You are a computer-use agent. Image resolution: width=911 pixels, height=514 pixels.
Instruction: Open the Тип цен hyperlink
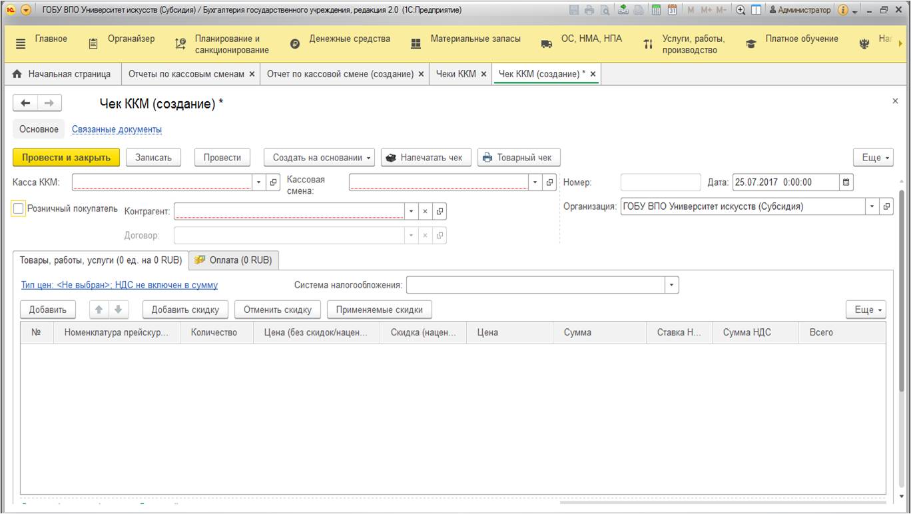[x=120, y=285]
